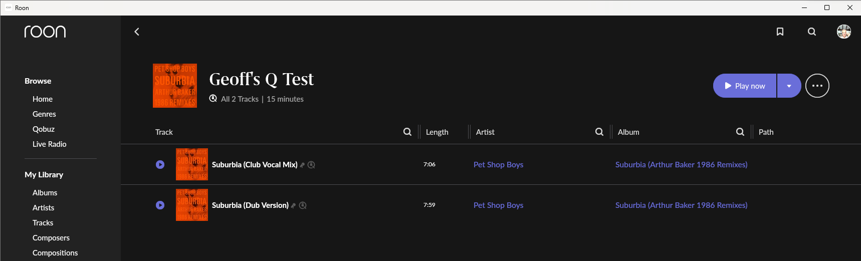Open Home in the sidebar
Image resolution: width=861 pixels, height=261 pixels.
[43, 99]
